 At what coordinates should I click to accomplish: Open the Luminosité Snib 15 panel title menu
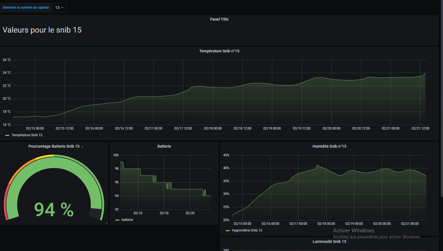click(x=329, y=242)
